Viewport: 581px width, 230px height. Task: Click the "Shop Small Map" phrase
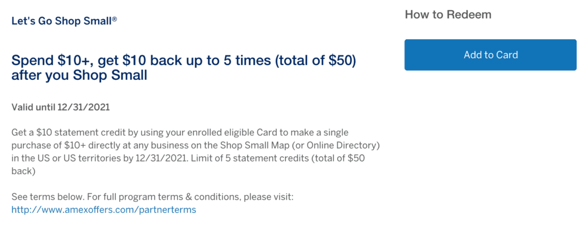coord(266,146)
